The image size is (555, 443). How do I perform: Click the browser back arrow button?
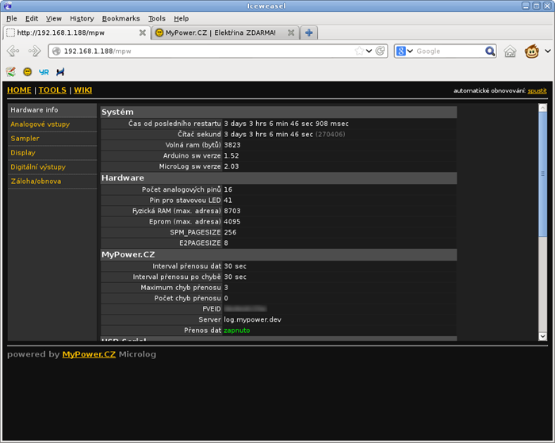[x=13, y=52]
